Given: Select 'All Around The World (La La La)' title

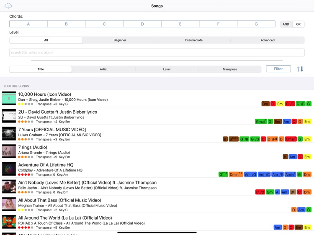Looking at the screenshot, I should pos(65,218).
